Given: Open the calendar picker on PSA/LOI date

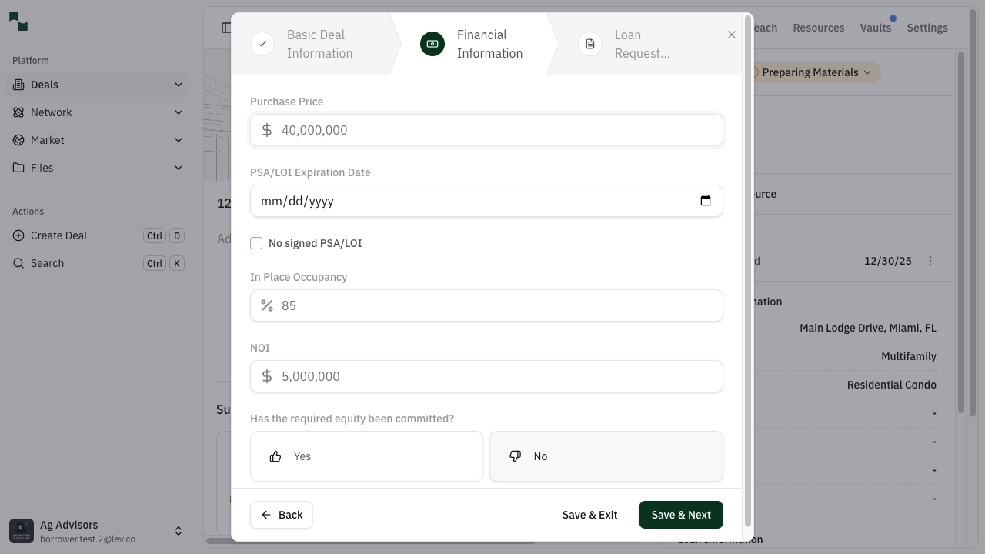Looking at the screenshot, I should (x=705, y=200).
